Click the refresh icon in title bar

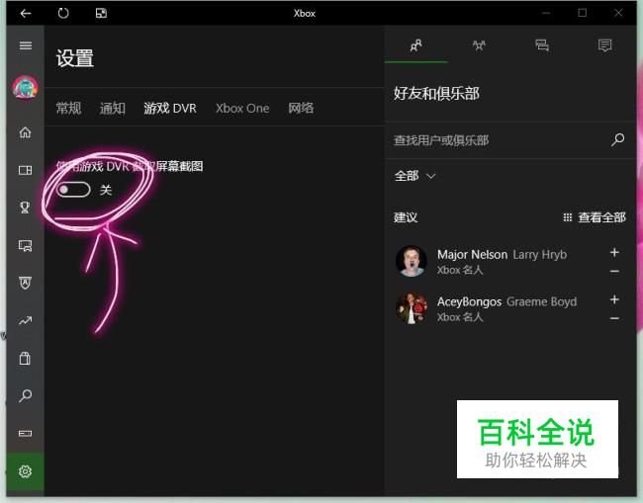pyautogui.click(x=63, y=14)
